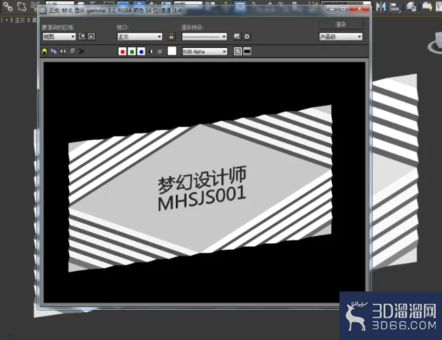
Task: Open the render preset dropdown
Action: click(x=205, y=37)
